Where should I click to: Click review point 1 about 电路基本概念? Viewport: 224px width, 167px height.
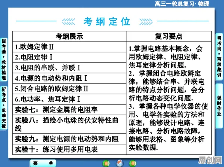(166, 57)
